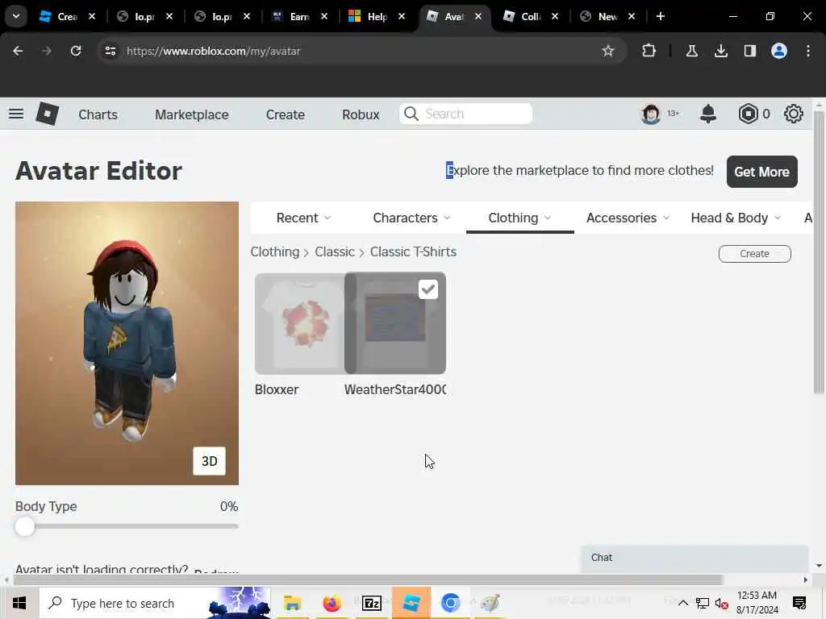The height and width of the screenshot is (619, 826).
Task: Click the browser address bar URL
Action: coord(213,51)
